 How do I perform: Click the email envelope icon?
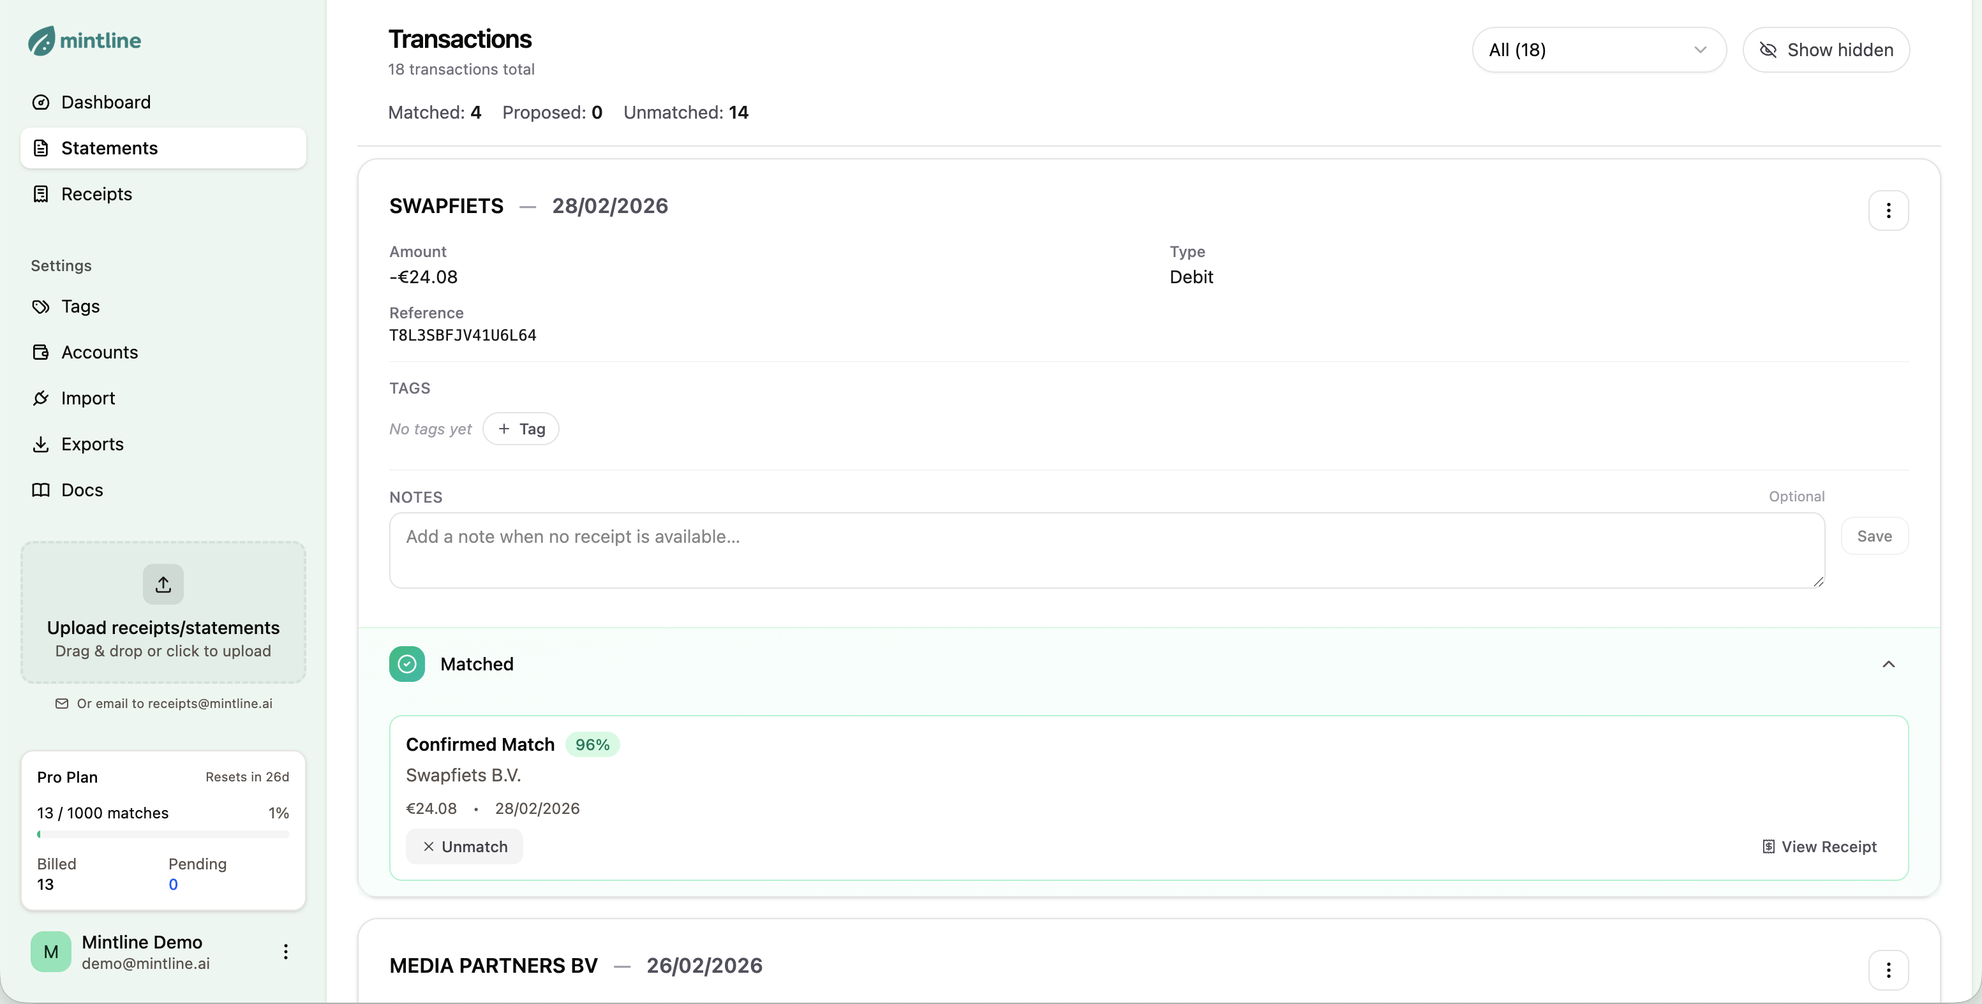(x=61, y=703)
